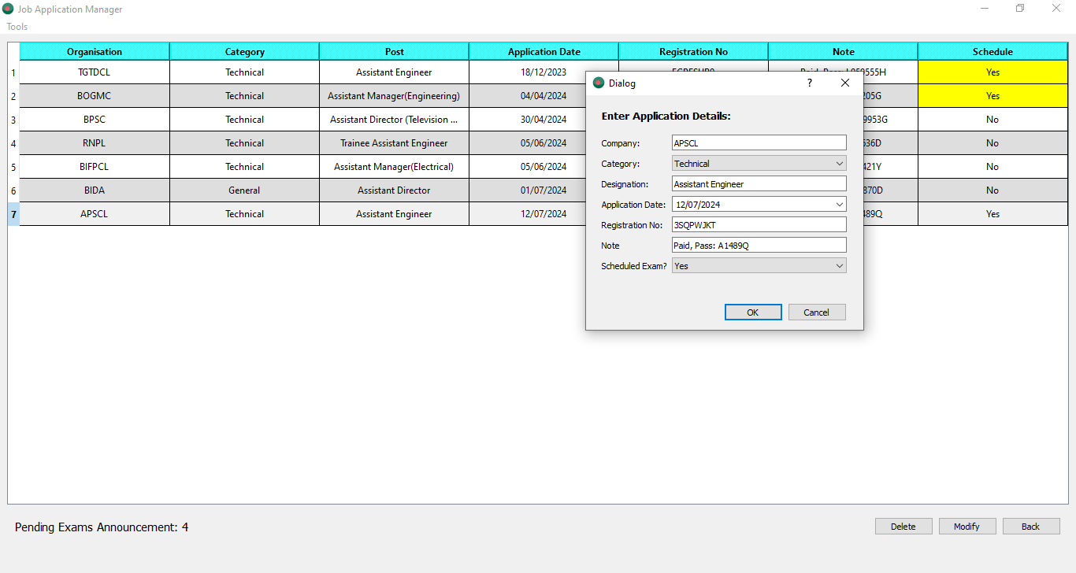The image size is (1076, 573).
Task: Click the BPSC organisation cell
Action: pyautogui.click(x=95, y=120)
